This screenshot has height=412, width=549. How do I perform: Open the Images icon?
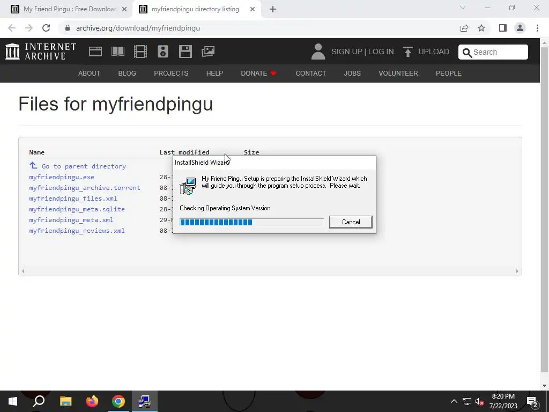pyautogui.click(x=208, y=51)
